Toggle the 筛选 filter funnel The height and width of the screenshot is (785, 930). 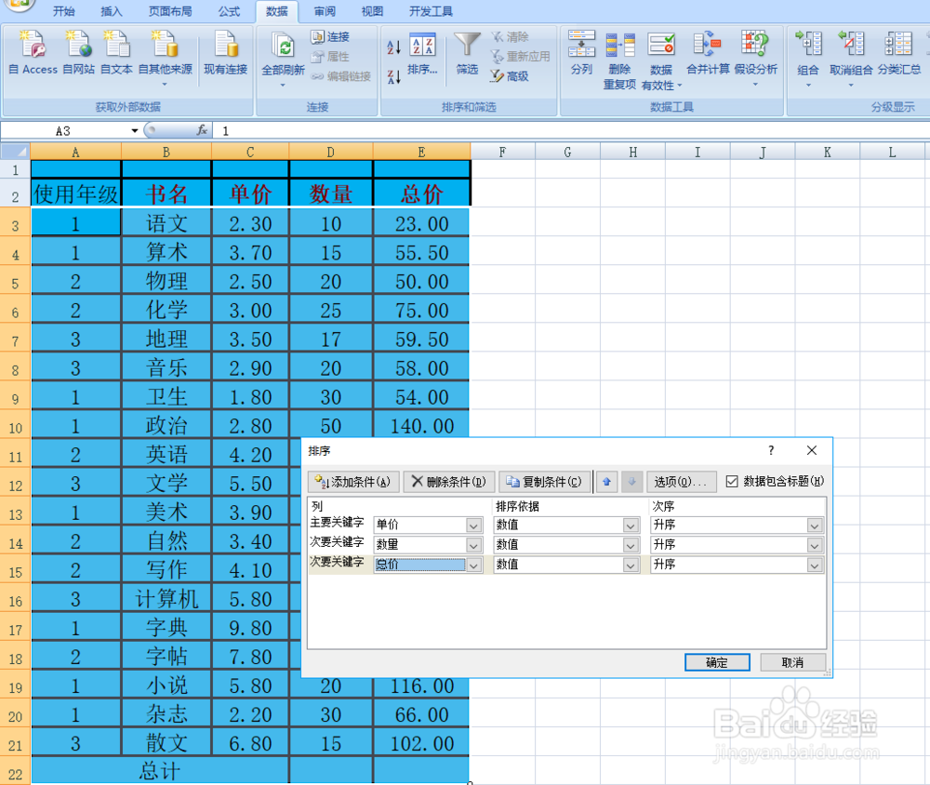tap(468, 53)
